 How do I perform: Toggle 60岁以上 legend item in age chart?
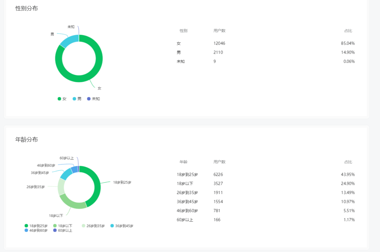(x=63, y=230)
